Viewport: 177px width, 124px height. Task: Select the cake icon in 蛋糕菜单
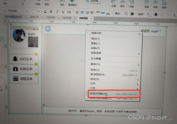tap(16, 78)
